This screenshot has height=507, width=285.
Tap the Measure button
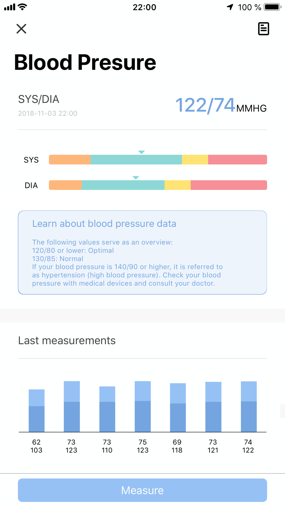[x=142, y=490]
